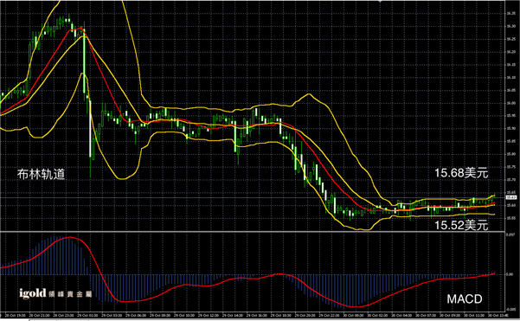Click the MACD 0.00 level label
Viewport: 520px width, 321px height.
point(510,274)
